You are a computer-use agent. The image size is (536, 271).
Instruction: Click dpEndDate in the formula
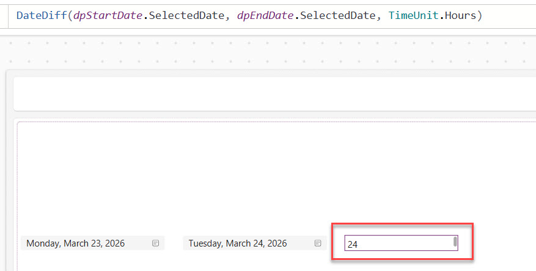pos(265,16)
